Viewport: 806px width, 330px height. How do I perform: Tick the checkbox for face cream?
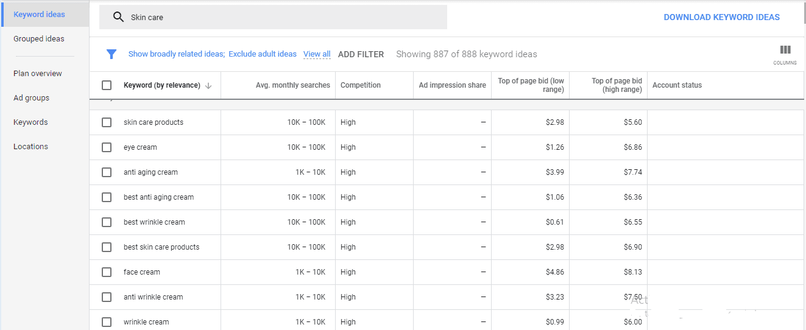pyautogui.click(x=107, y=272)
